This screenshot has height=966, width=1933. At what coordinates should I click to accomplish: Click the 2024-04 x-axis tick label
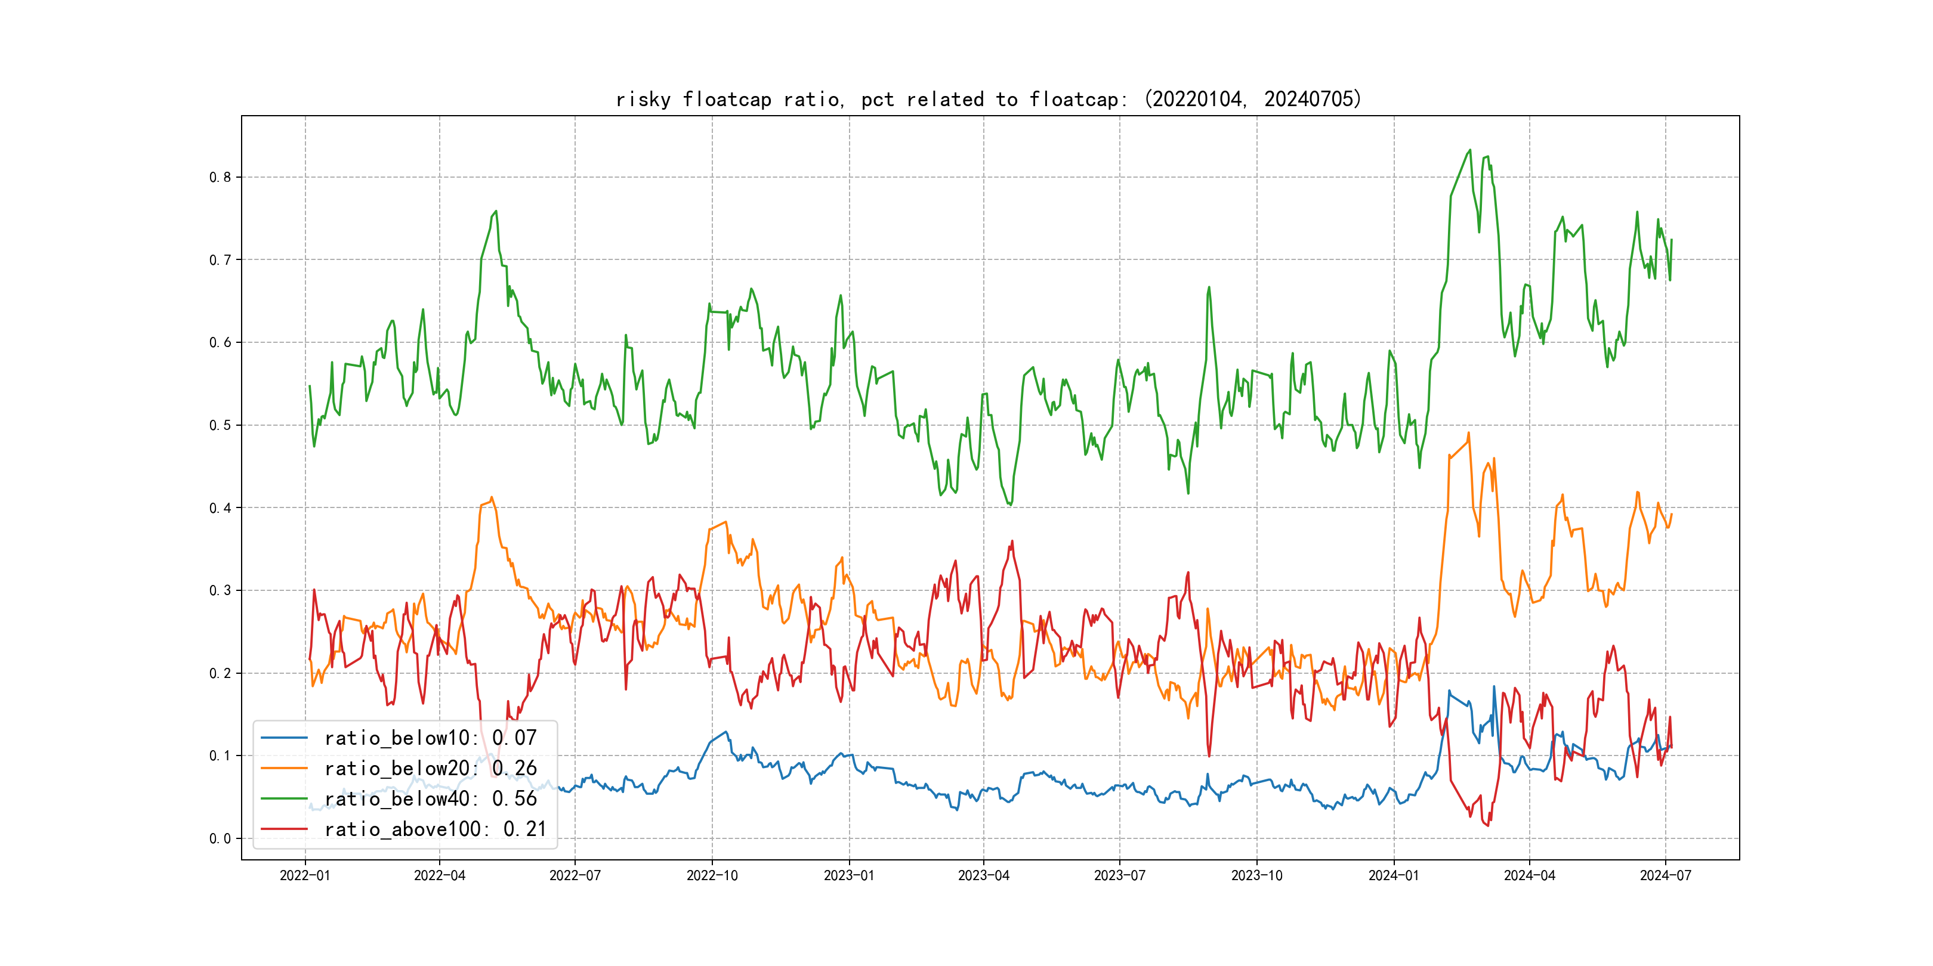pos(1529,875)
